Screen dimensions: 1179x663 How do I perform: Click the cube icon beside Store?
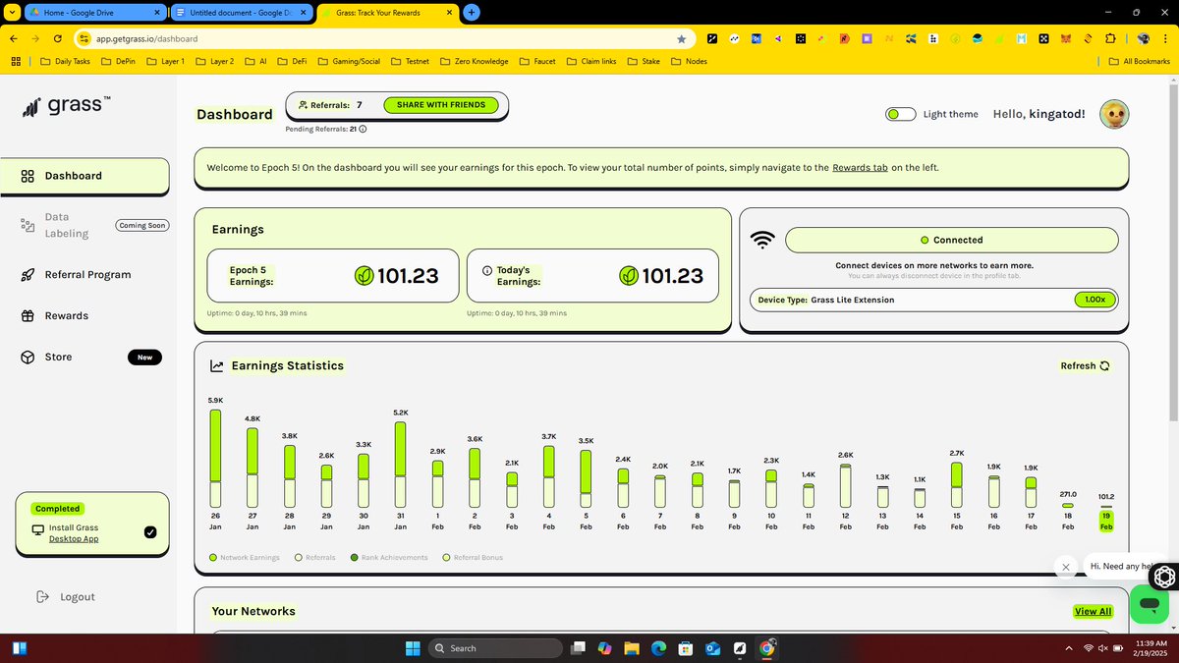(x=28, y=358)
